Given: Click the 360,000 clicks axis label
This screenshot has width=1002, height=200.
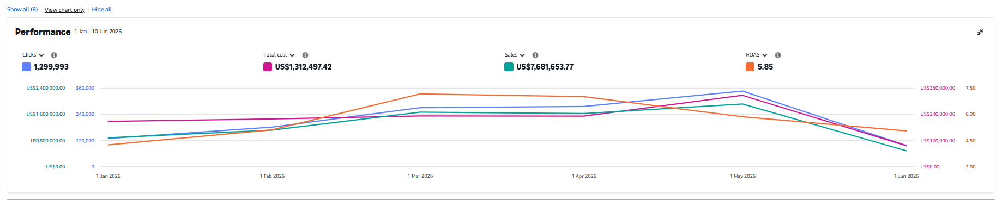Looking at the screenshot, I should (x=85, y=88).
